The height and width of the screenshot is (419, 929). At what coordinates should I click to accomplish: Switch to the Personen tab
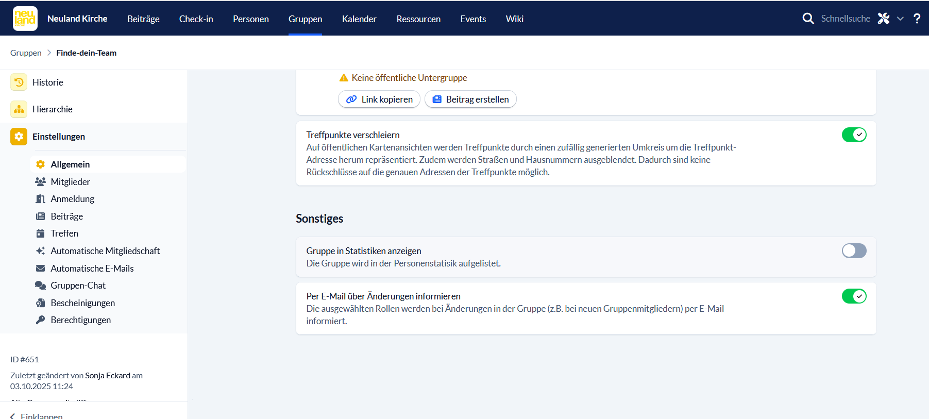(x=250, y=19)
